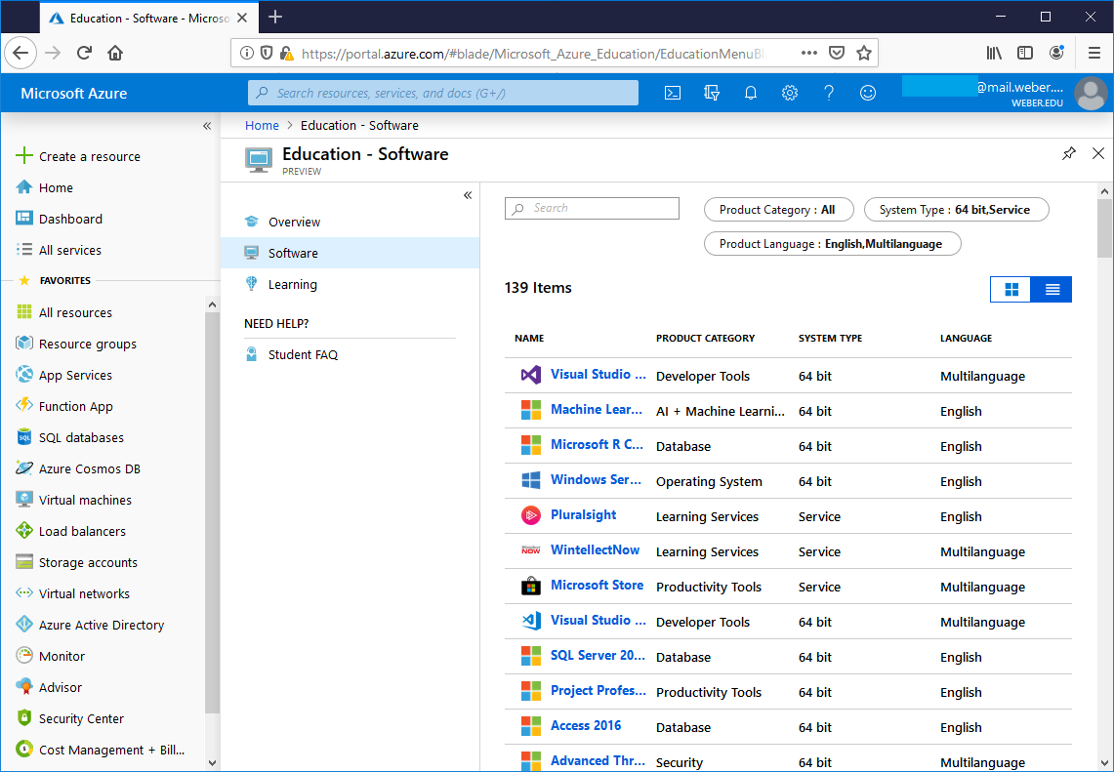Pin the Education blade to dashboard
Viewport: 1114px width, 772px height.
pos(1069,154)
